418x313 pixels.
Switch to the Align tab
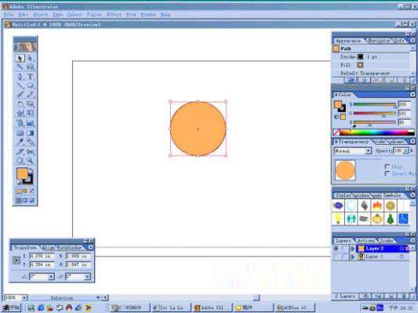pos(48,247)
